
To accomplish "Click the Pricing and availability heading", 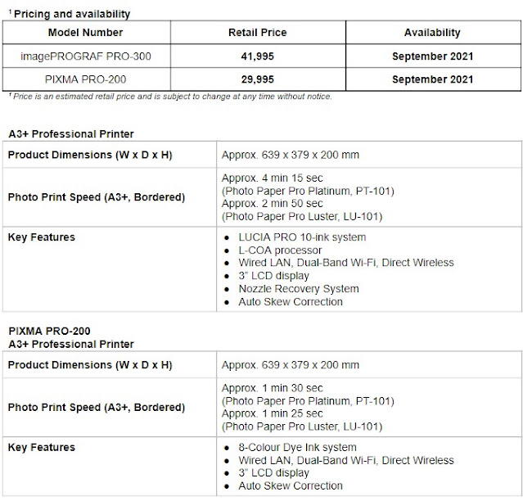I will click(x=70, y=14).
